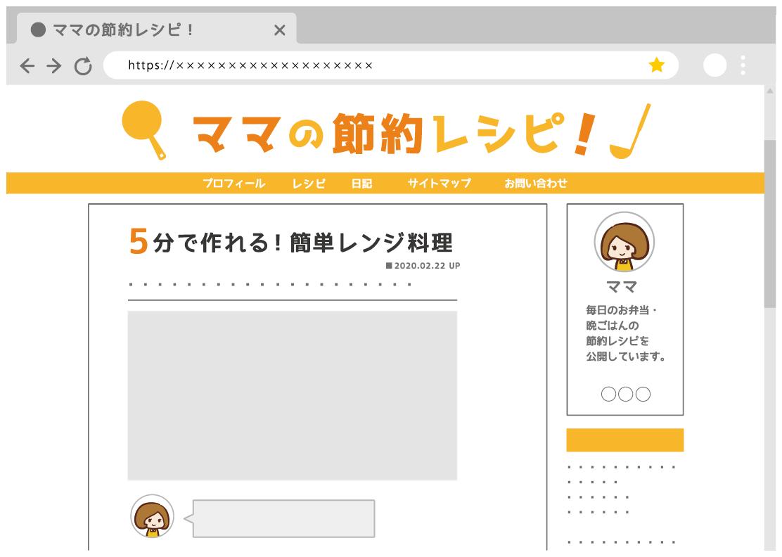Image resolution: width=782 pixels, height=557 pixels.
Task: Click the orange sidebar heading bar
Action: point(625,440)
